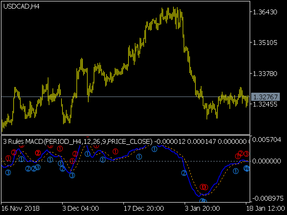Click the -0.008975 MACD scale value
Screen dimensions: 287x215
268,199
